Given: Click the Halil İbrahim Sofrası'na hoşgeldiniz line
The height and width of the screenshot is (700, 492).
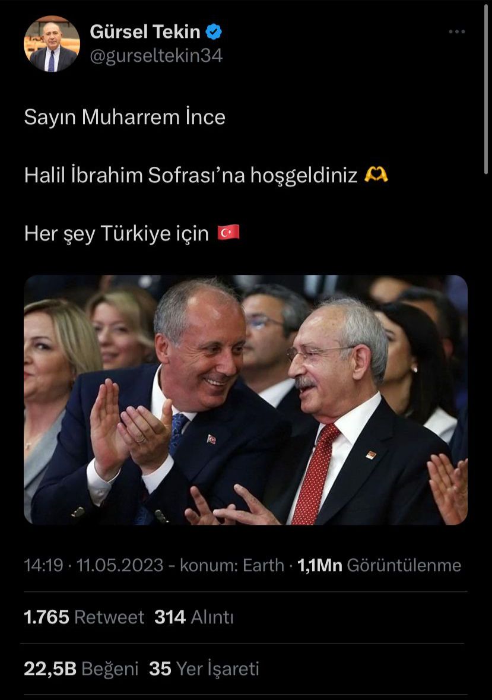Looking at the screenshot, I should click(x=191, y=175).
